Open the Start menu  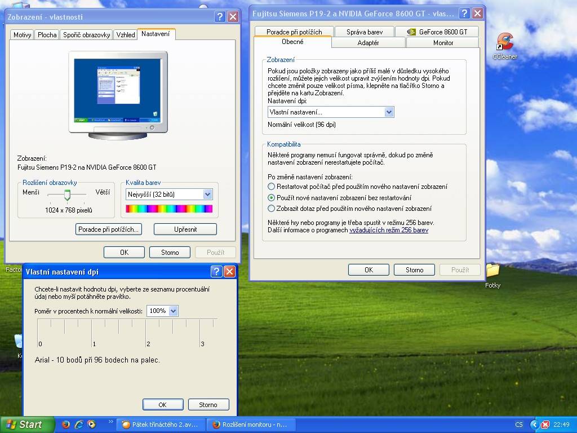point(27,425)
